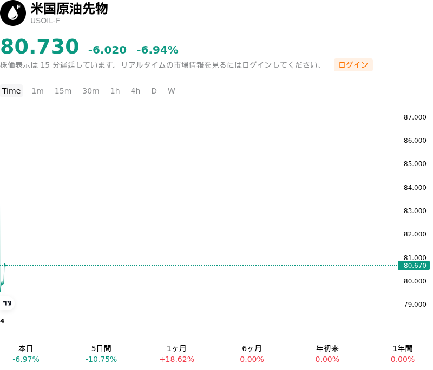Select the 5日間 performance range
The width and height of the screenshot is (433, 370).
[x=101, y=354]
